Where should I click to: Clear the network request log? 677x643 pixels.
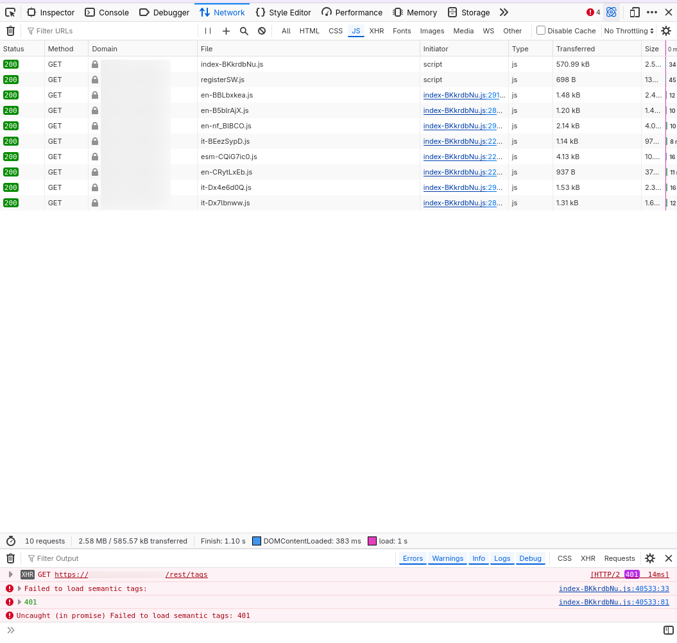pos(10,31)
